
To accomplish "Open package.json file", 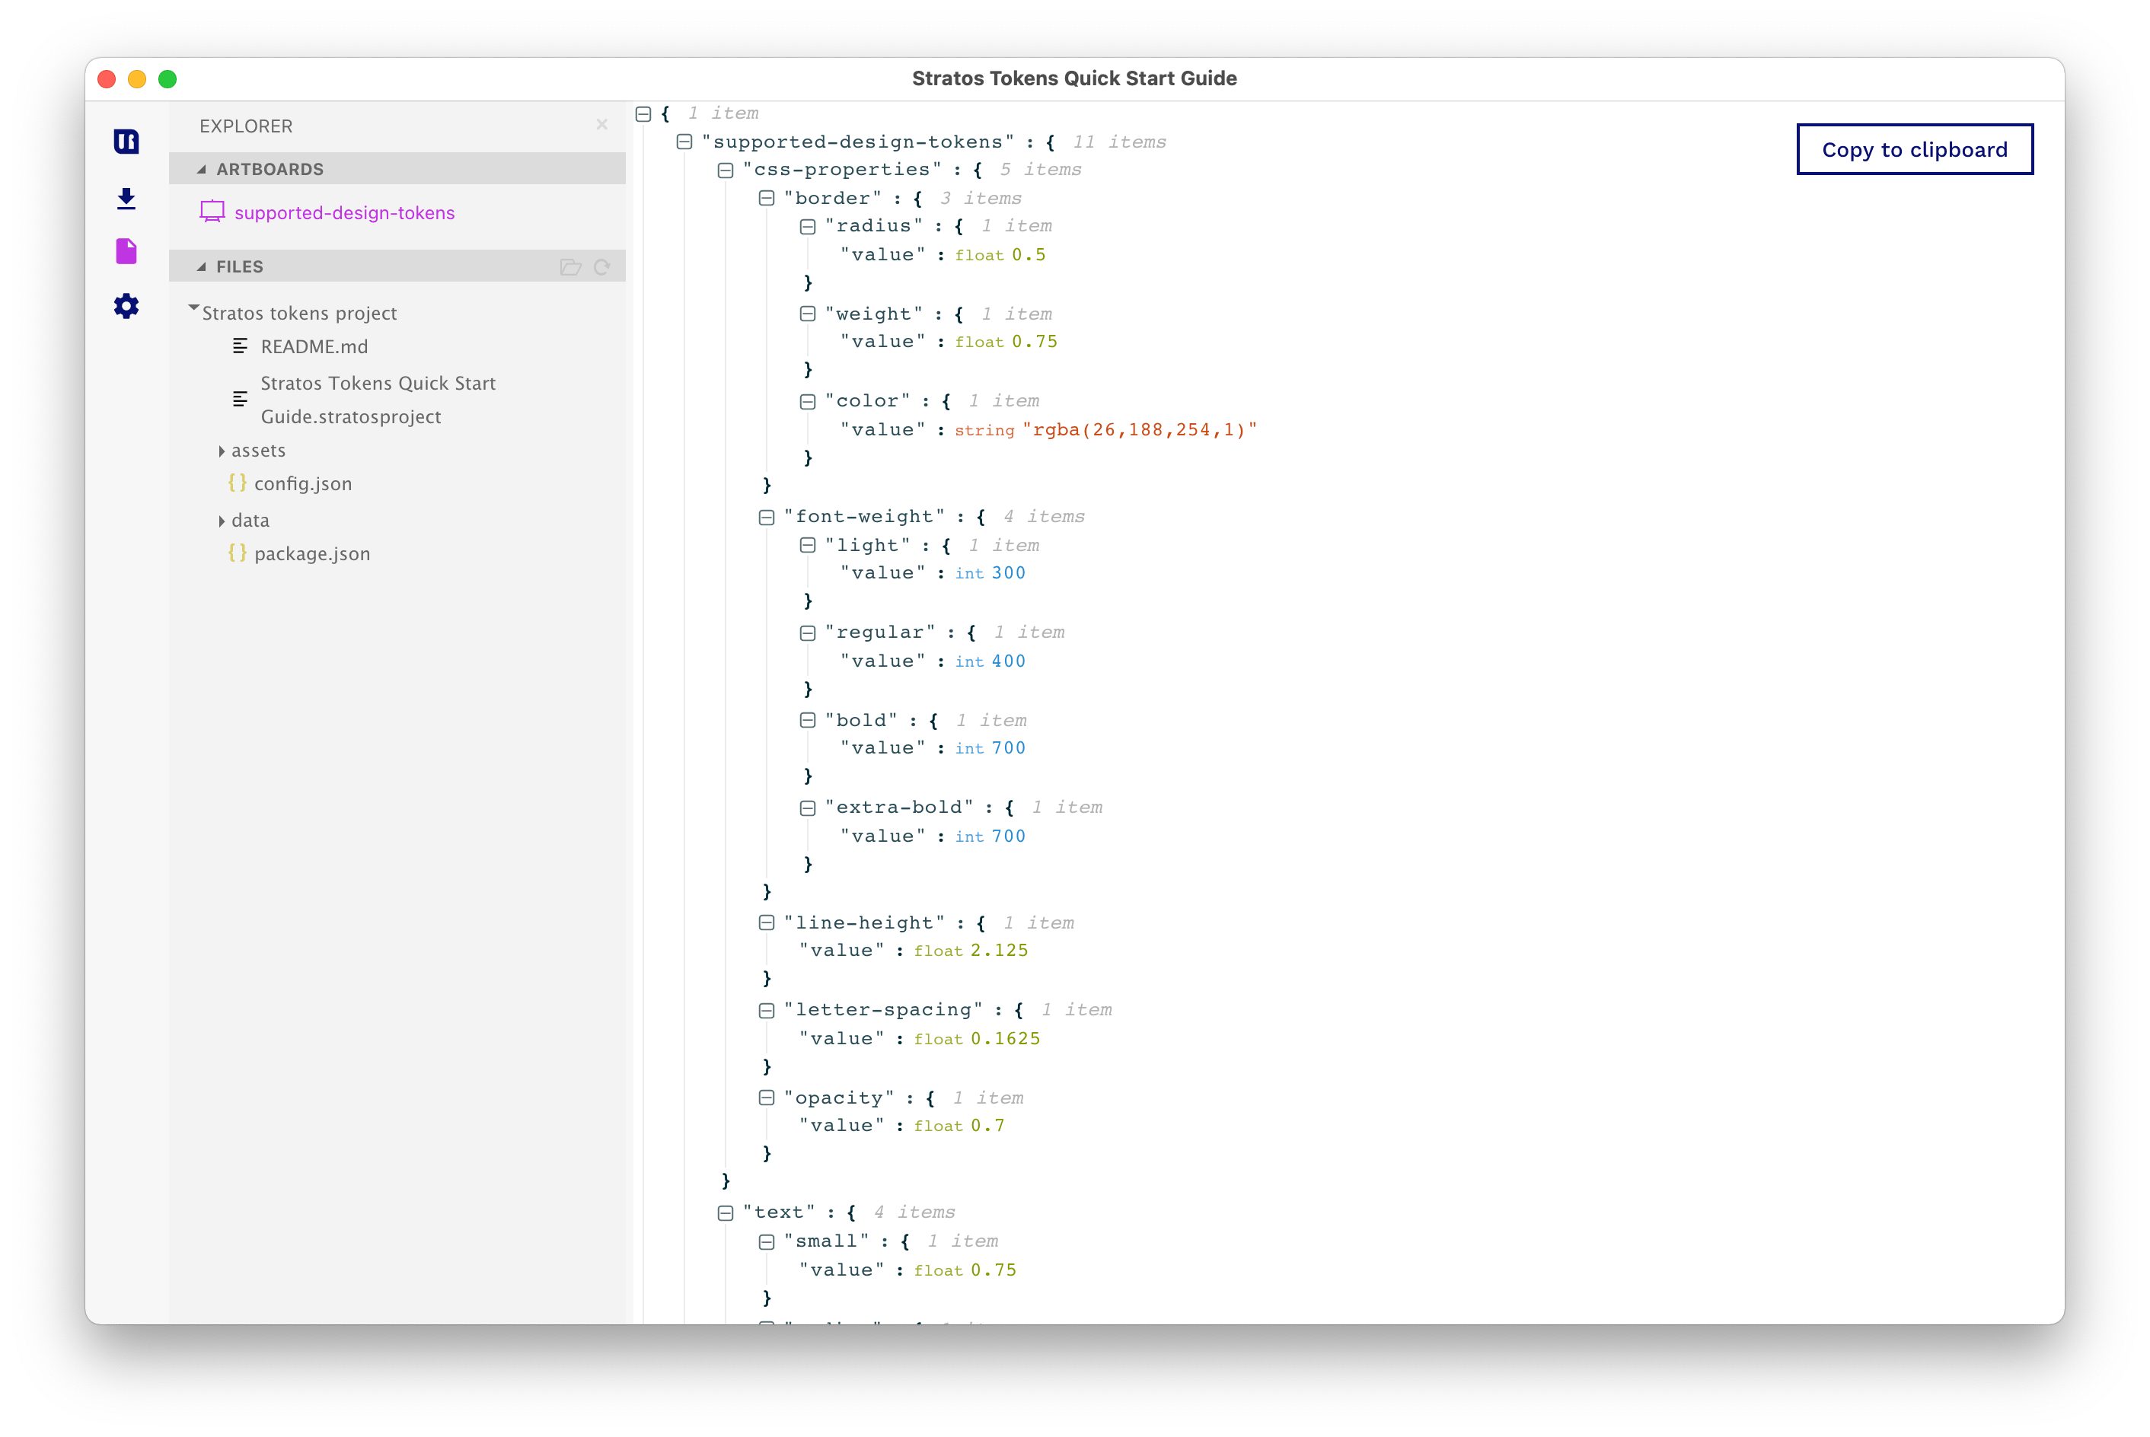I will [x=311, y=553].
